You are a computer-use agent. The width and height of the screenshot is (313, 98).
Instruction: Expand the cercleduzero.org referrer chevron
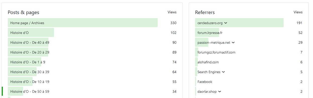tap(225, 23)
